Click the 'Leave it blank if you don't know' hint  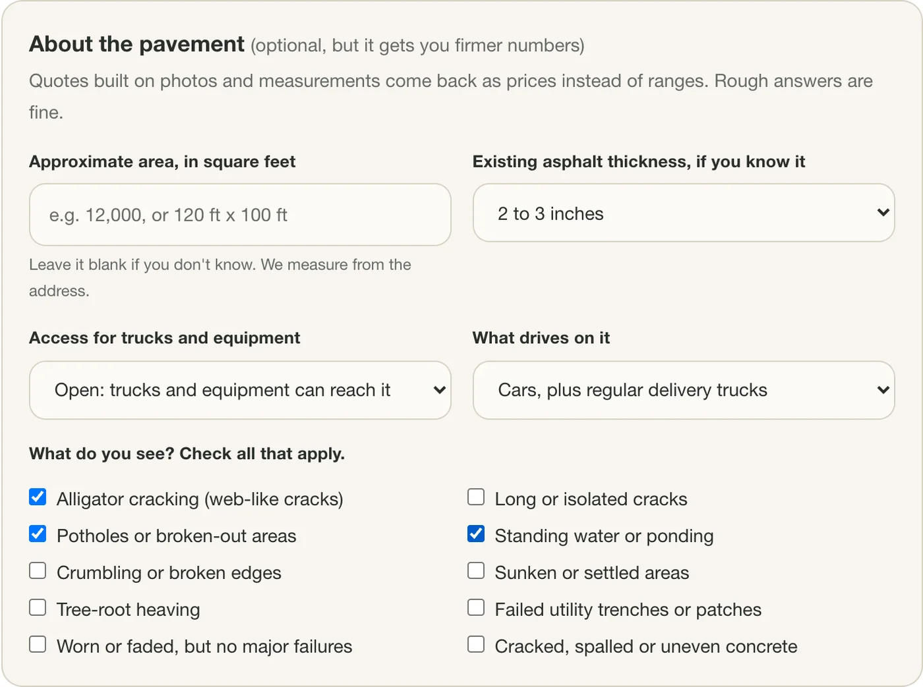220,277
